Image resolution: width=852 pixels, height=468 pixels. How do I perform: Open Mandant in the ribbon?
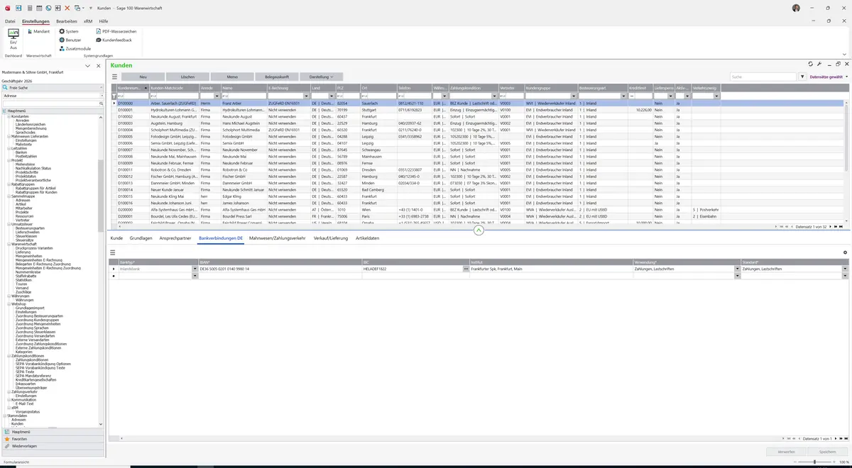click(x=38, y=31)
